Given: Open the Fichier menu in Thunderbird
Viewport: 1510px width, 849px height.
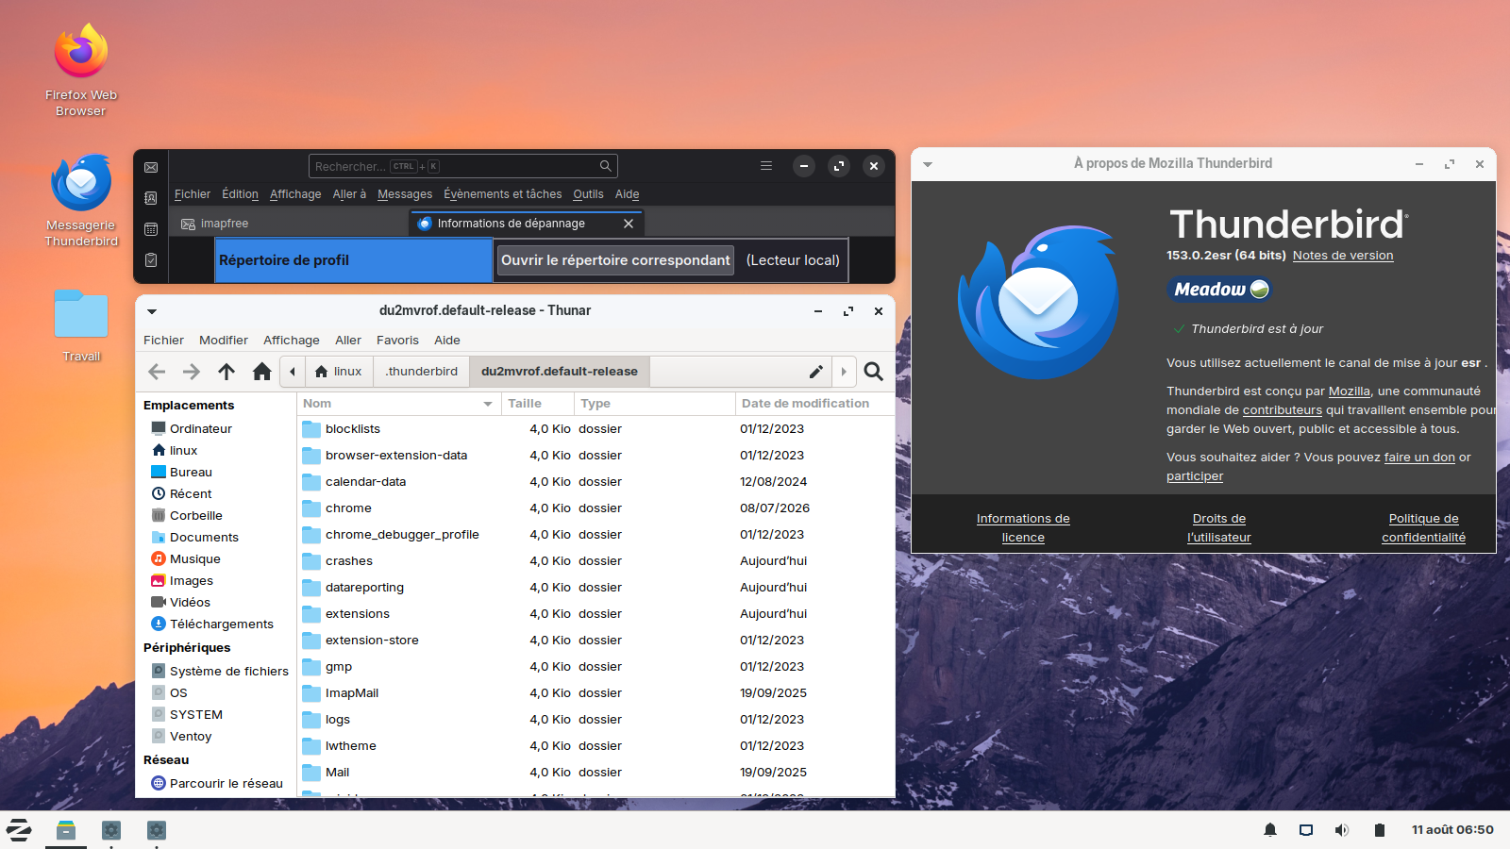Looking at the screenshot, I should (x=193, y=194).
